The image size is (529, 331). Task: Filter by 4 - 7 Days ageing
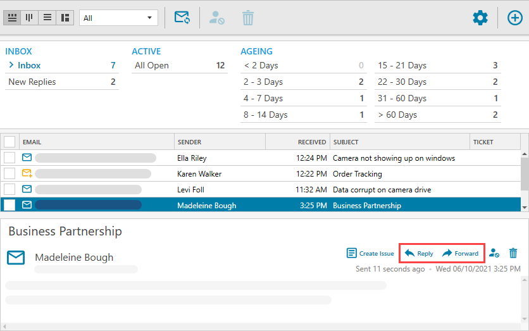[x=303, y=99]
